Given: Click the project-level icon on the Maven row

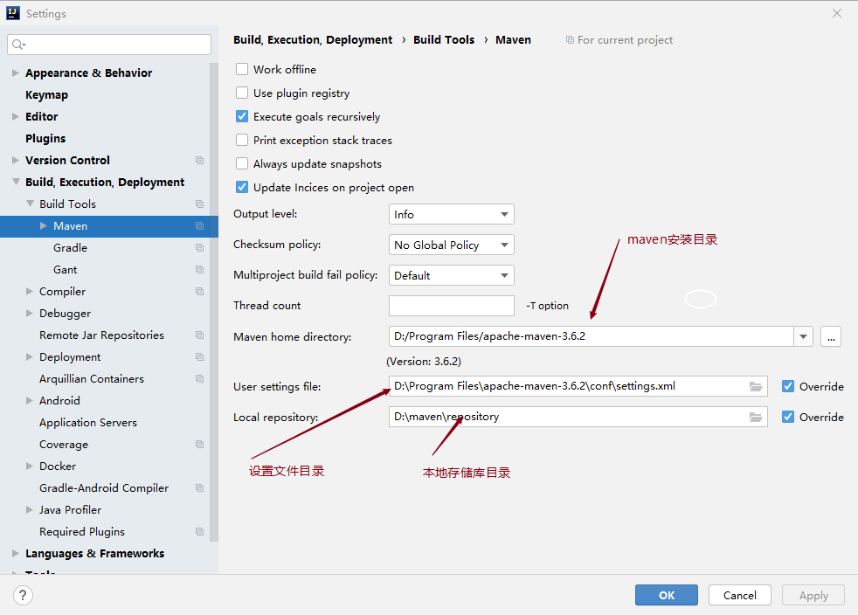Looking at the screenshot, I should (200, 226).
